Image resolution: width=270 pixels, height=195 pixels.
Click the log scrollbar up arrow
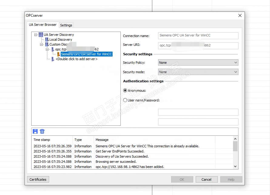pos(235,139)
